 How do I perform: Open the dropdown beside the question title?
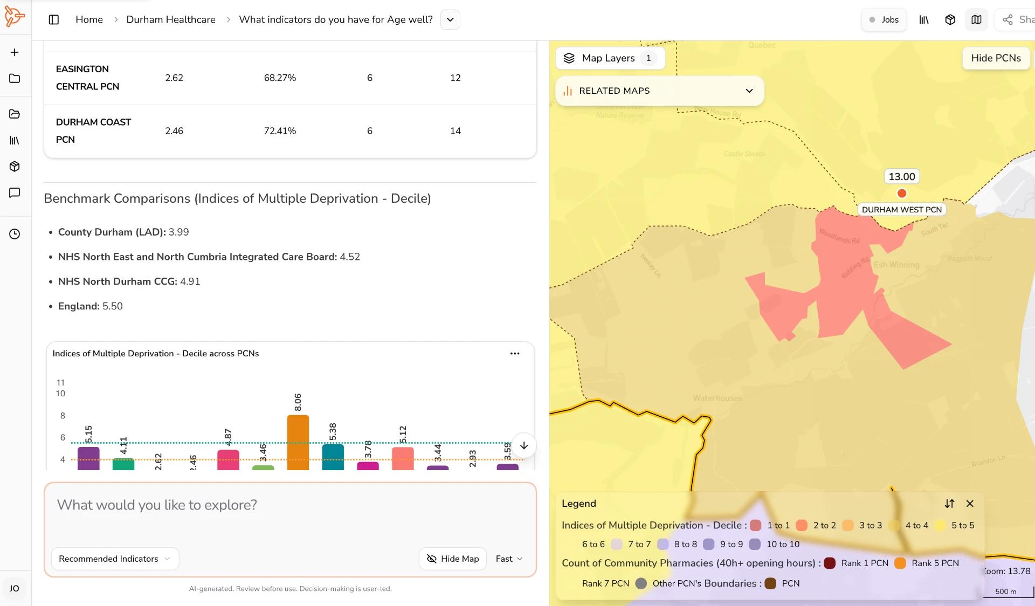point(450,20)
